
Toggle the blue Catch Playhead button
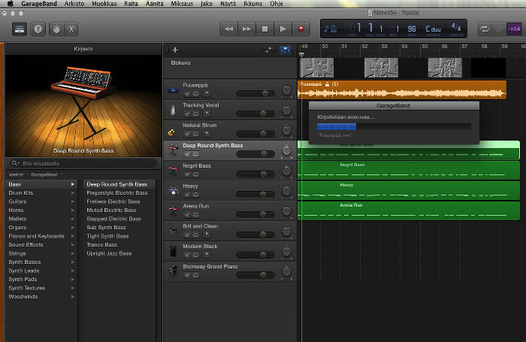pos(286,50)
